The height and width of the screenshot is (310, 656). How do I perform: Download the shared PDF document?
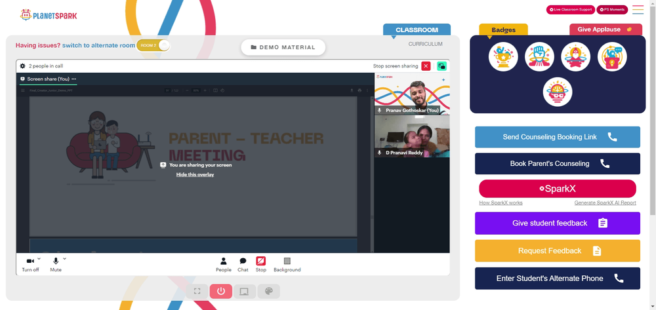[352, 90]
